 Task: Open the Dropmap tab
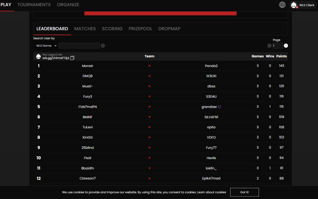tap(169, 29)
